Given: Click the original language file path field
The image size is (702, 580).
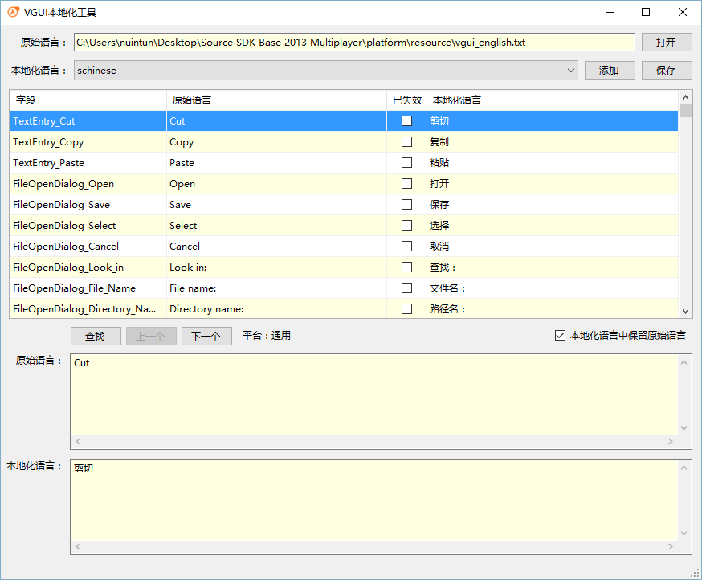Looking at the screenshot, I should click(x=354, y=42).
